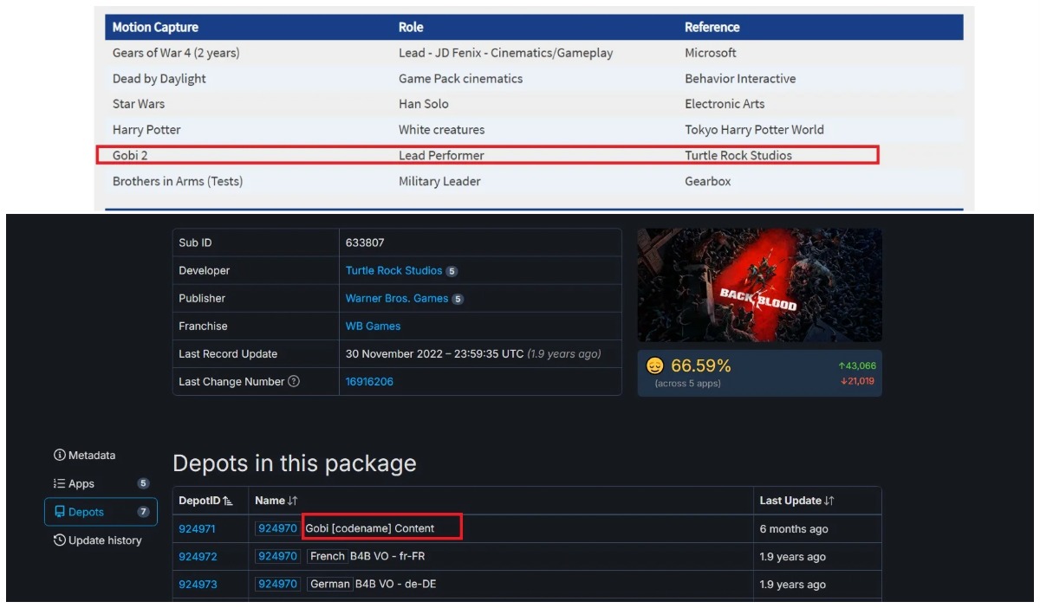Click the Apps list icon in sidebar

pyautogui.click(x=59, y=484)
